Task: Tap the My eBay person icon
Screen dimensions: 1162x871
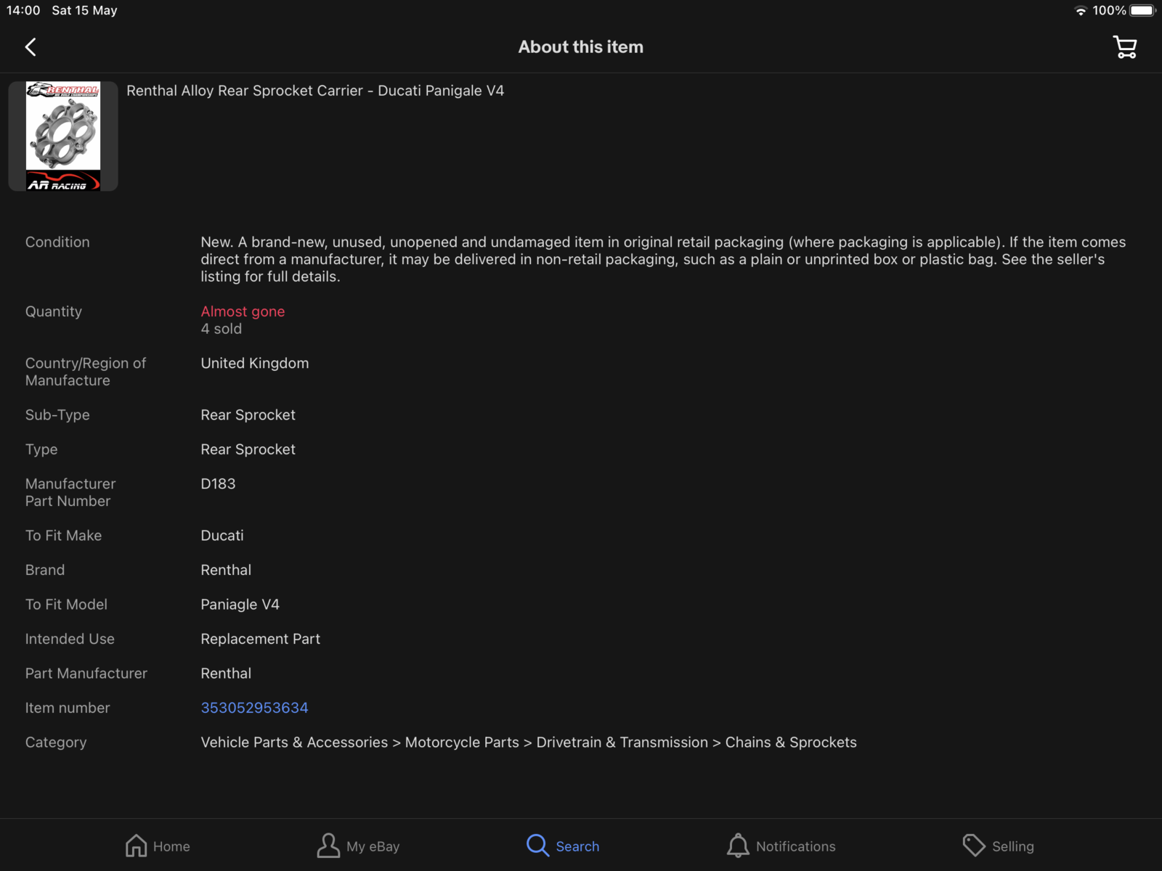Action: 328,846
